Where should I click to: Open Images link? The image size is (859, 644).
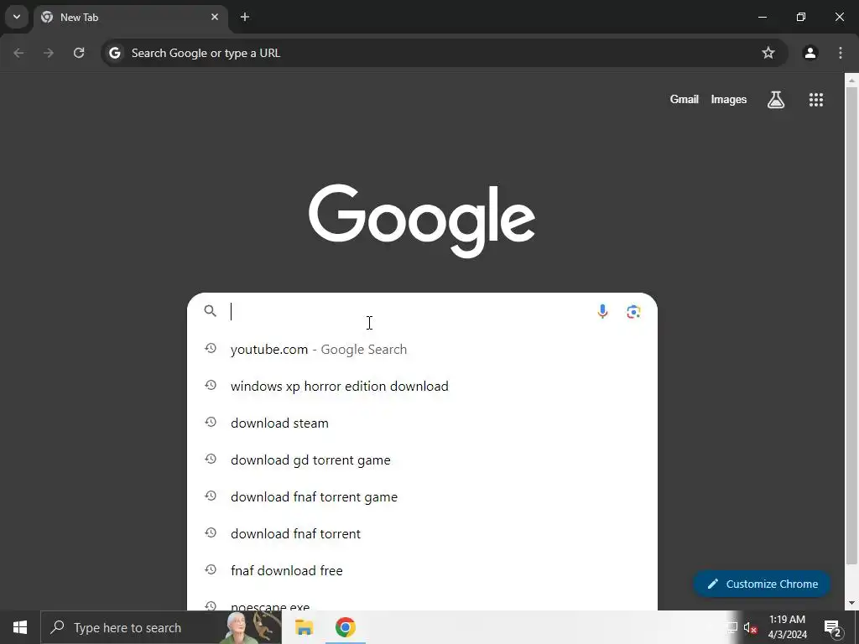pos(729,99)
